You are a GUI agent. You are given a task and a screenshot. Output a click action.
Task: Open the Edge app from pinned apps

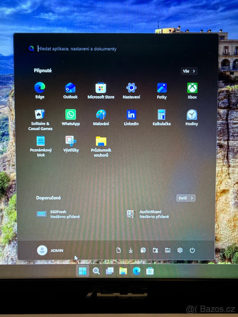click(40, 91)
